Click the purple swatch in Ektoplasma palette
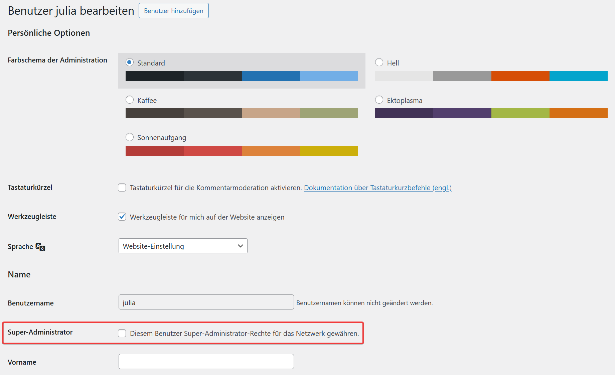Viewport: 615px width, 375px height. (462, 113)
